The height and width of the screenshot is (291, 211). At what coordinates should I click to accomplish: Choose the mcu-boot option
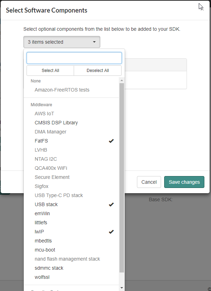coord(45,250)
